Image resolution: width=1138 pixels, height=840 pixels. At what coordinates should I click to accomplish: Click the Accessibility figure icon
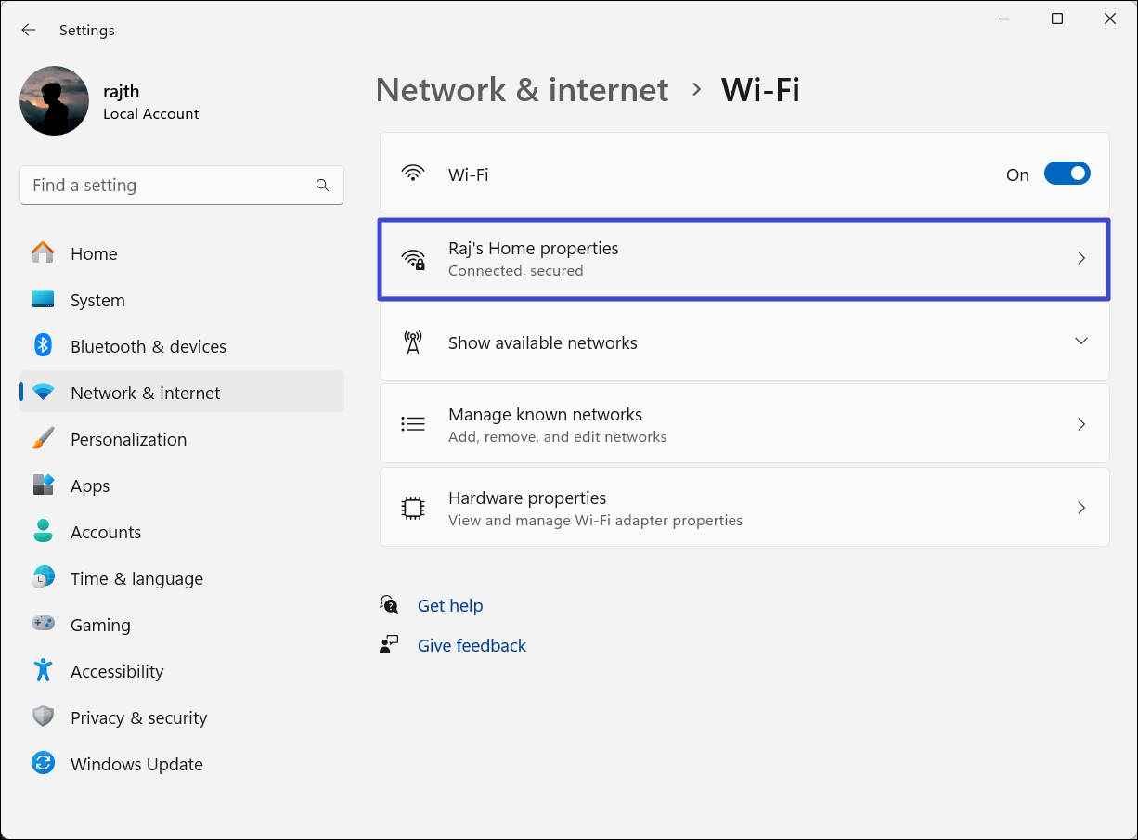coord(43,671)
